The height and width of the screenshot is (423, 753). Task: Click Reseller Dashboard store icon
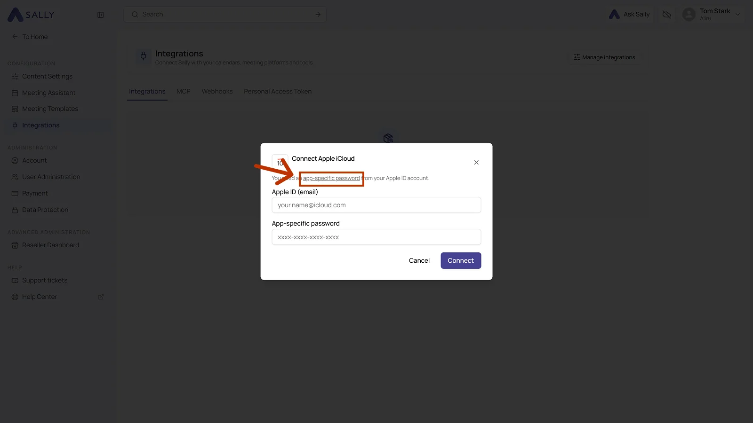tap(15, 245)
